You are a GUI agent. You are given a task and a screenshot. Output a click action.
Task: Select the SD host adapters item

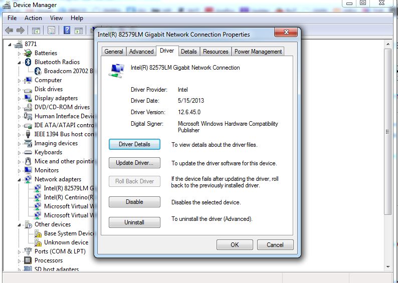tap(56, 269)
